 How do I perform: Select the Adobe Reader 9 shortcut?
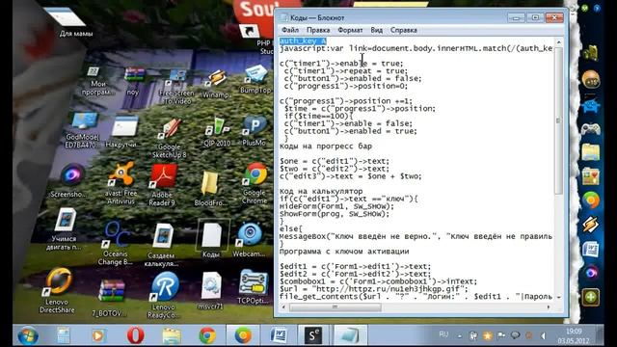coord(162,185)
